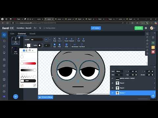Adjust the red saturation slider
This screenshot has height=118, width=158.
pyautogui.click(x=28, y=63)
